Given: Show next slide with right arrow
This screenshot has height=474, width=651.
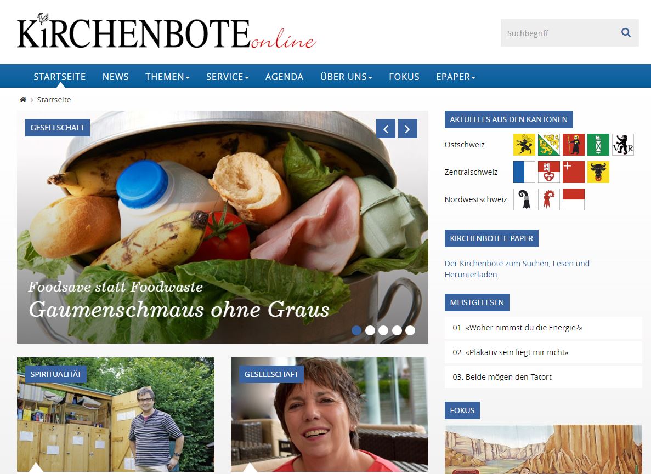Looking at the screenshot, I should point(407,129).
